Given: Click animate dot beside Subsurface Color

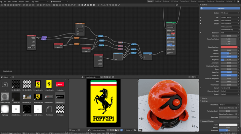Looking at the screenshot, I should [x=239, y=47].
